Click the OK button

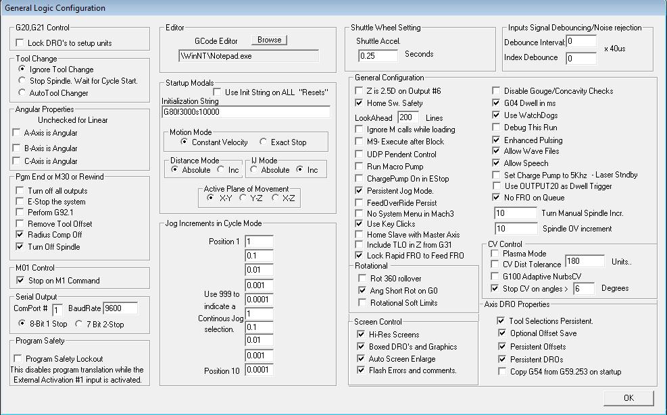pyautogui.click(x=628, y=398)
